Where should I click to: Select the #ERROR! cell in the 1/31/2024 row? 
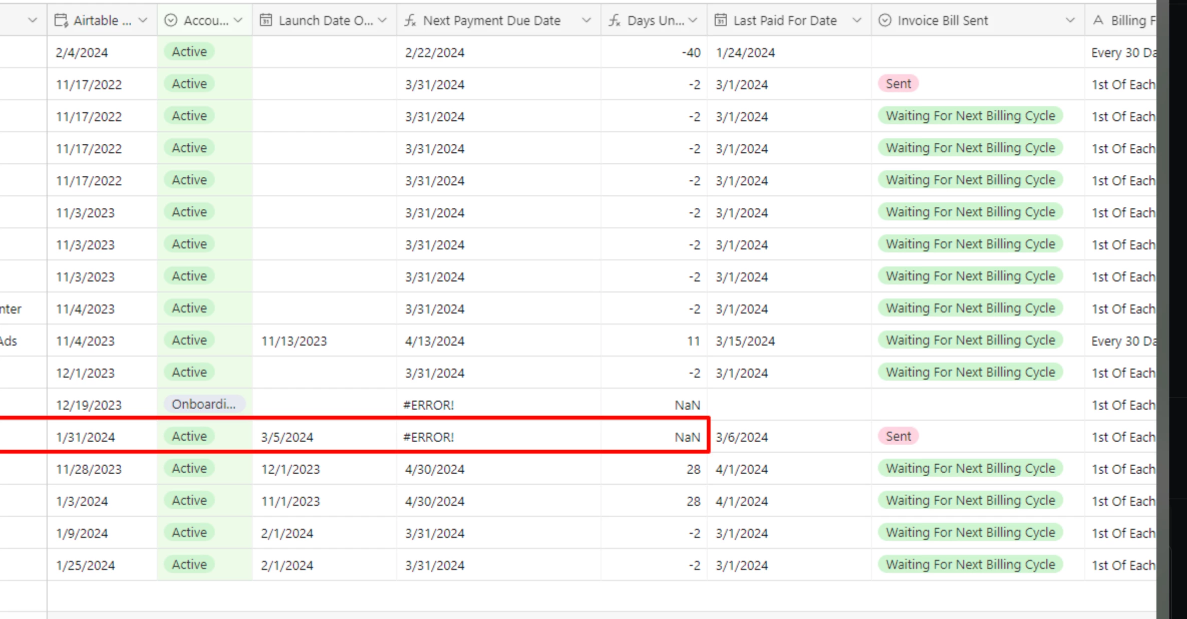tap(429, 437)
